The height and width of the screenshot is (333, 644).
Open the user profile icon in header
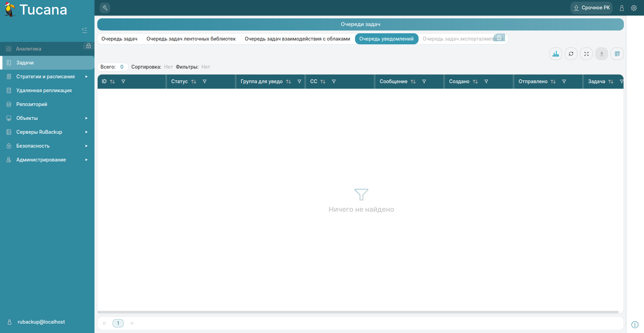[x=622, y=8]
